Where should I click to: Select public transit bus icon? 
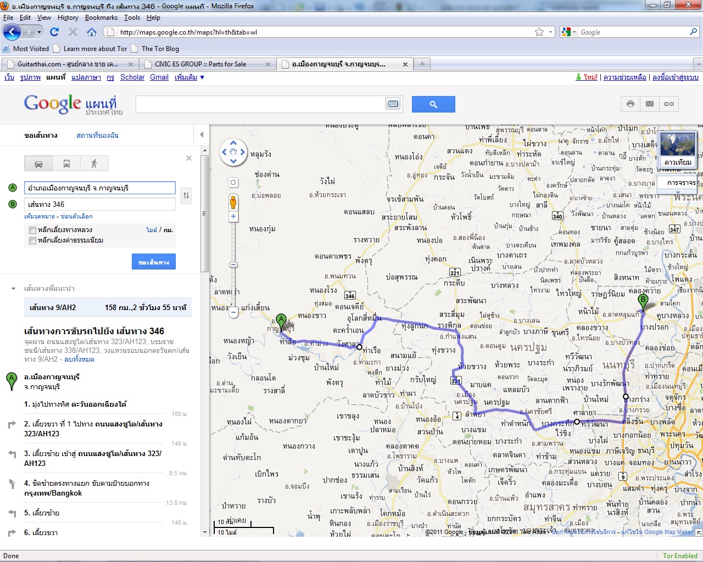coord(66,164)
